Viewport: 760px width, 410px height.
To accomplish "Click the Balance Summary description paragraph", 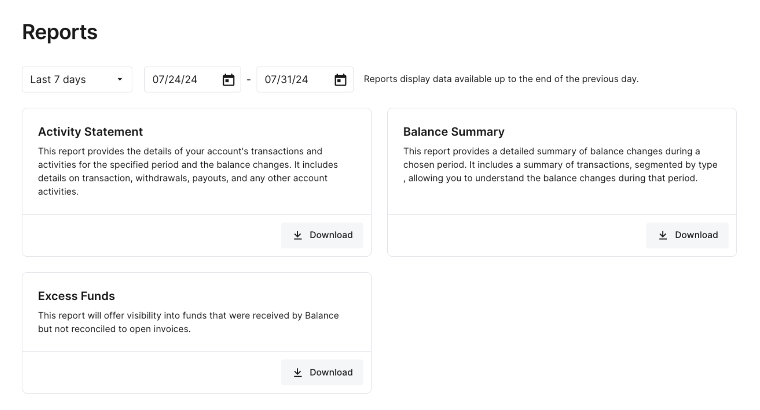I will pyautogui.click(x=560, y=165).
